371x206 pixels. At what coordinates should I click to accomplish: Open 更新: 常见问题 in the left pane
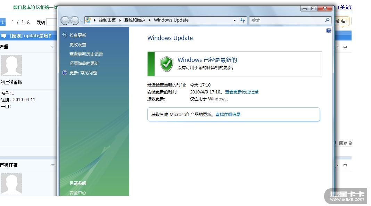coord(83,73)
